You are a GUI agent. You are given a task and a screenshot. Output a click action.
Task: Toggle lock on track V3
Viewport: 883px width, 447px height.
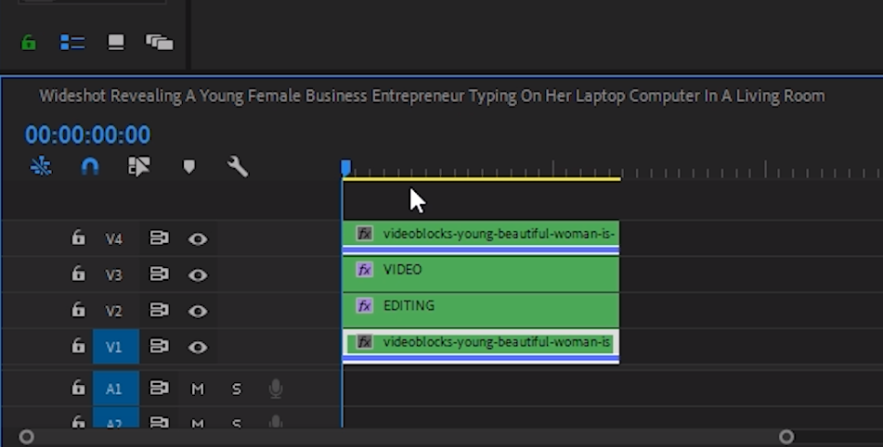click(78, 274)
